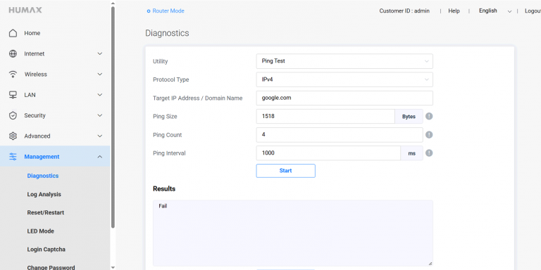541x270 pixels.
Task: Expand the Wireless menu chevron
Action: click(100, 75)
